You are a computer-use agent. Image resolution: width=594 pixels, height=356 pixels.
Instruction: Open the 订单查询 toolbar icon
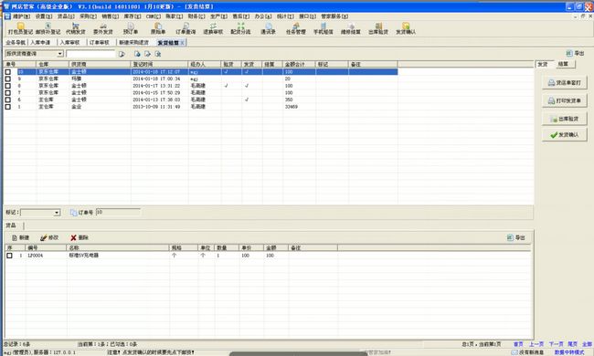(186, 28)
